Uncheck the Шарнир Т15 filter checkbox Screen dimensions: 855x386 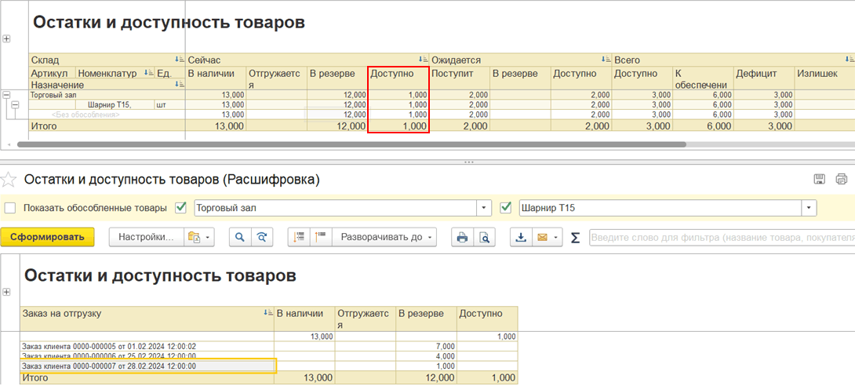click(506, 208)
